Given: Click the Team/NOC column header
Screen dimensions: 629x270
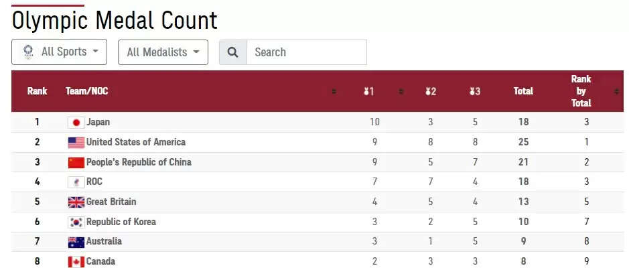Looking at the screenshot, I should 87,91.
